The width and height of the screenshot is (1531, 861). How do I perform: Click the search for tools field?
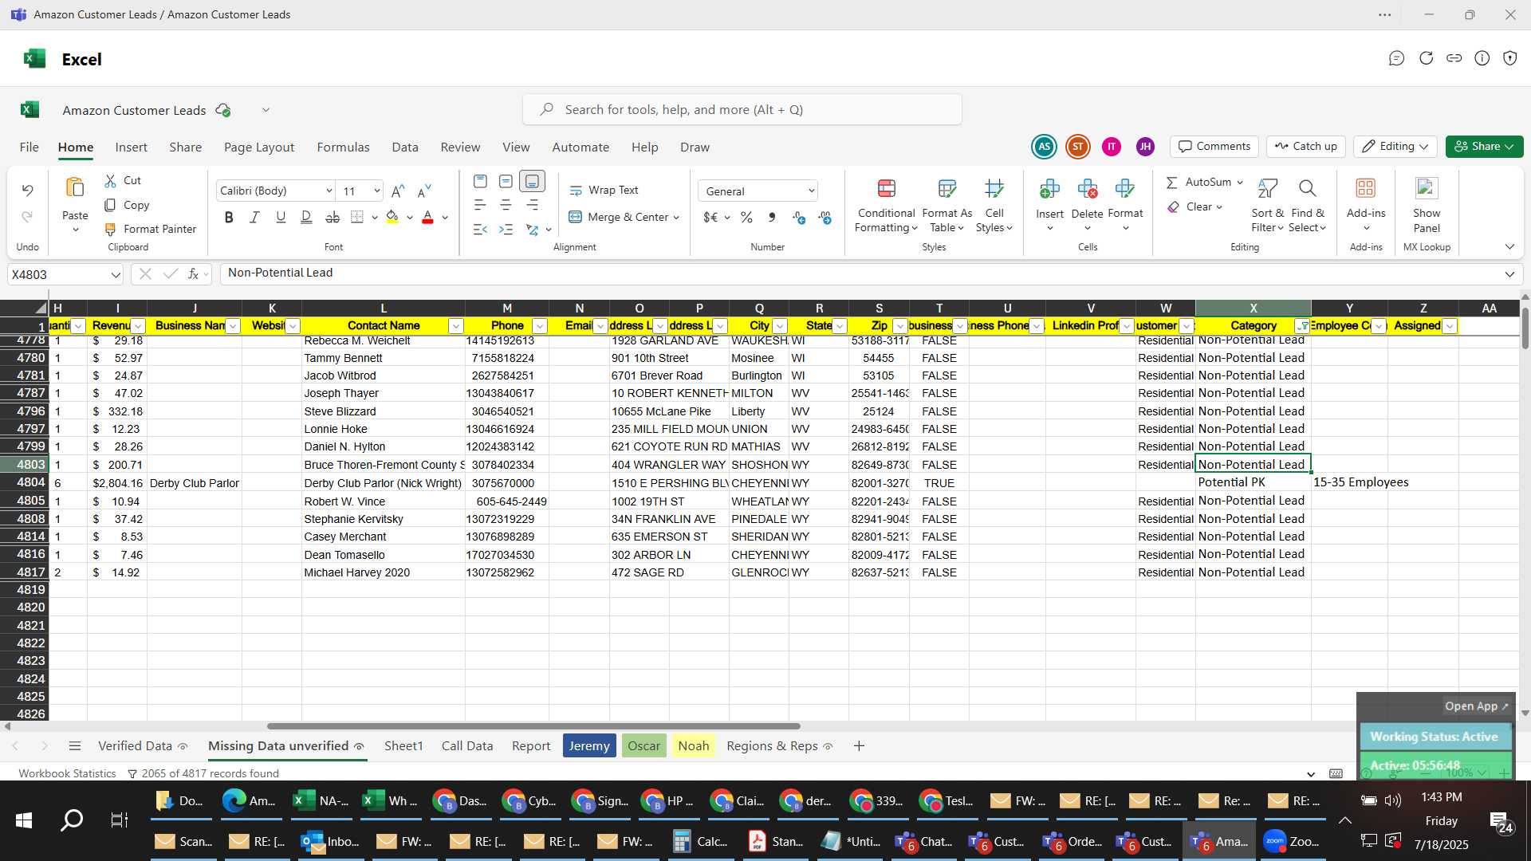[742, 110]
